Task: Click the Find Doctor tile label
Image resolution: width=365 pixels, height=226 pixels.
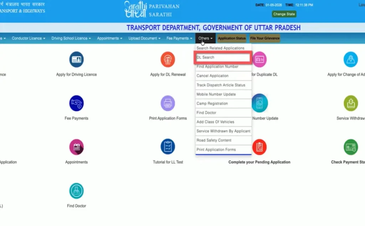Action: [76, 206]
